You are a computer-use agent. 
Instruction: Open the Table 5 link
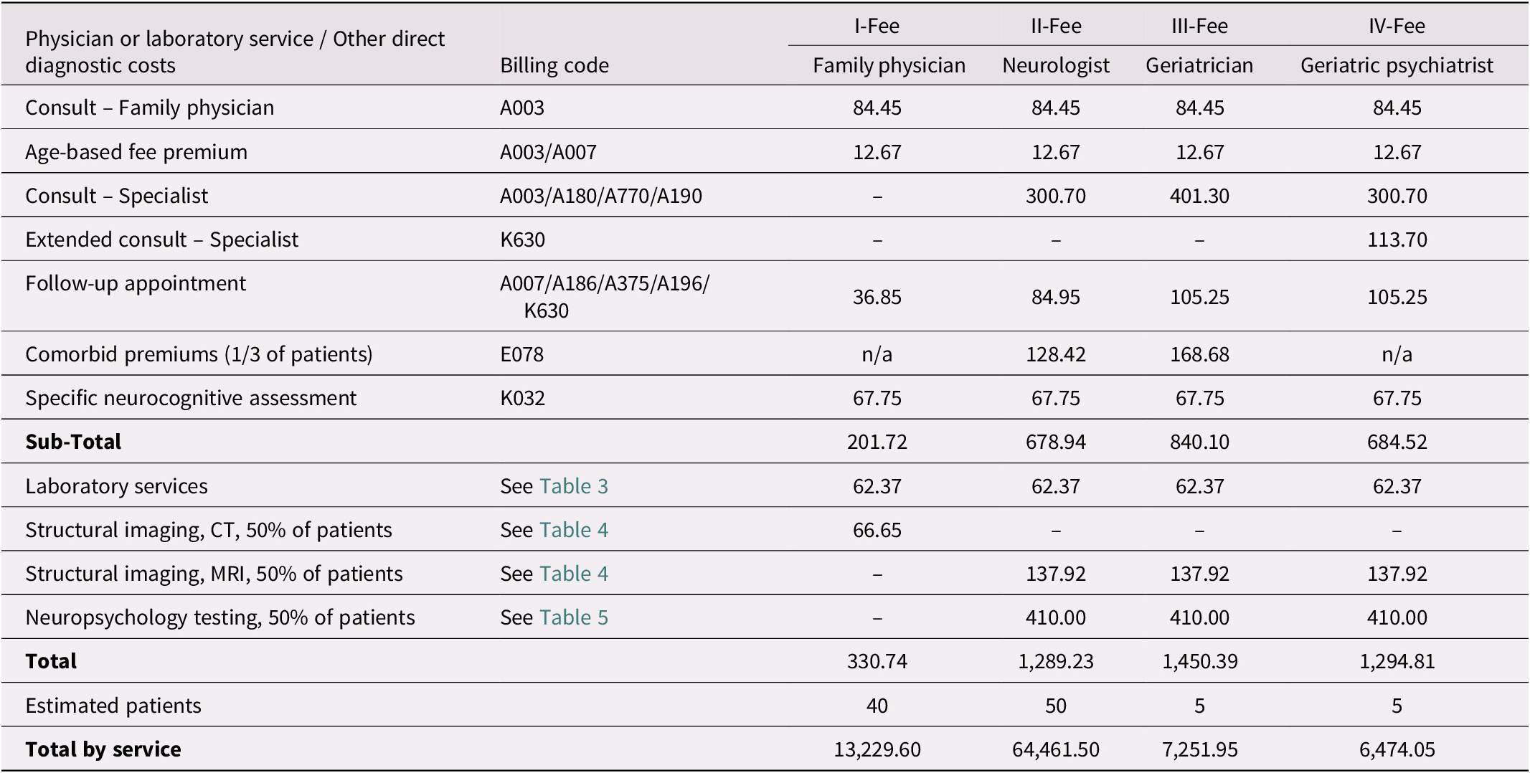[x=573, y=617]
